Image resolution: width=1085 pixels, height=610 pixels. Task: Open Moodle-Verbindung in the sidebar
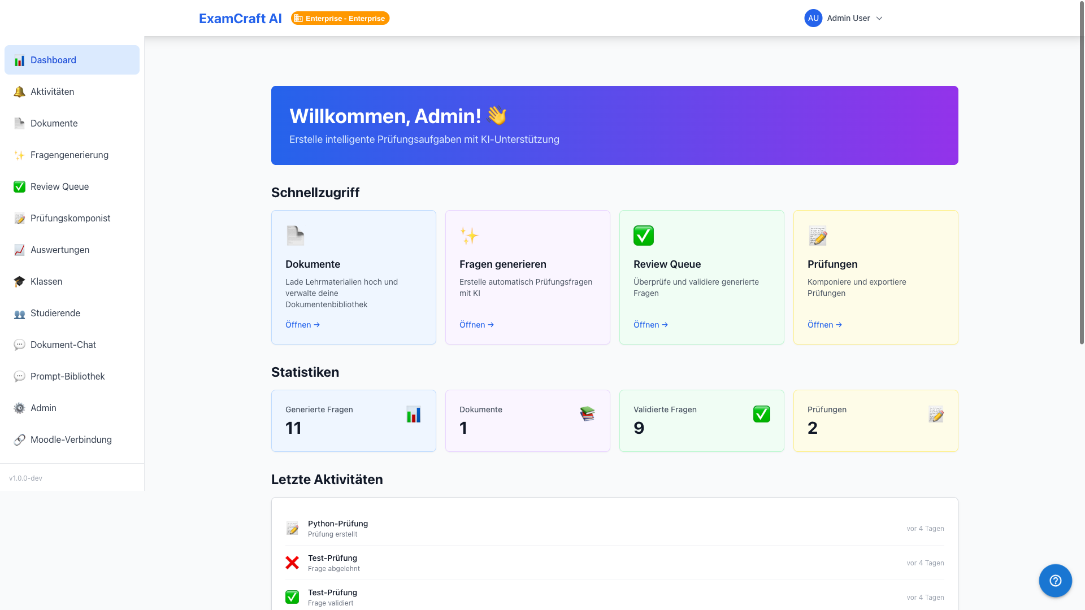72,439
